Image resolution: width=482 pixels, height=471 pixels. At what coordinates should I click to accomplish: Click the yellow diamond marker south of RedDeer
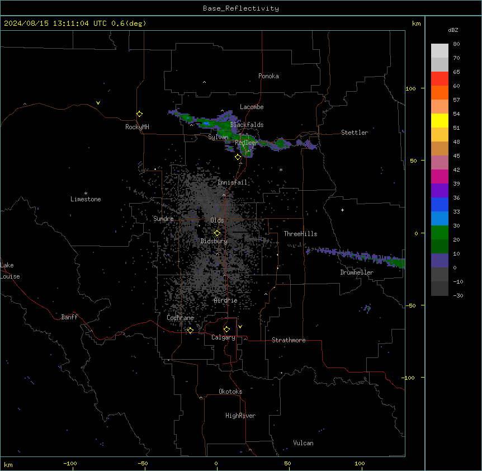click(238, 157)
